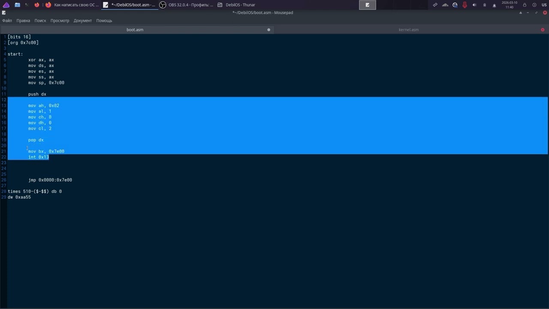Click the session logout arrow icon

[x=534, y=5]
